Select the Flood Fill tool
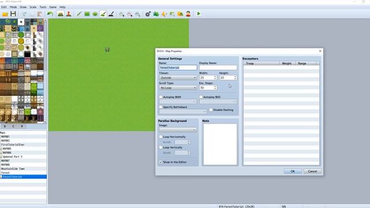This screenshot has height=208, width=370. coord(103,14)
